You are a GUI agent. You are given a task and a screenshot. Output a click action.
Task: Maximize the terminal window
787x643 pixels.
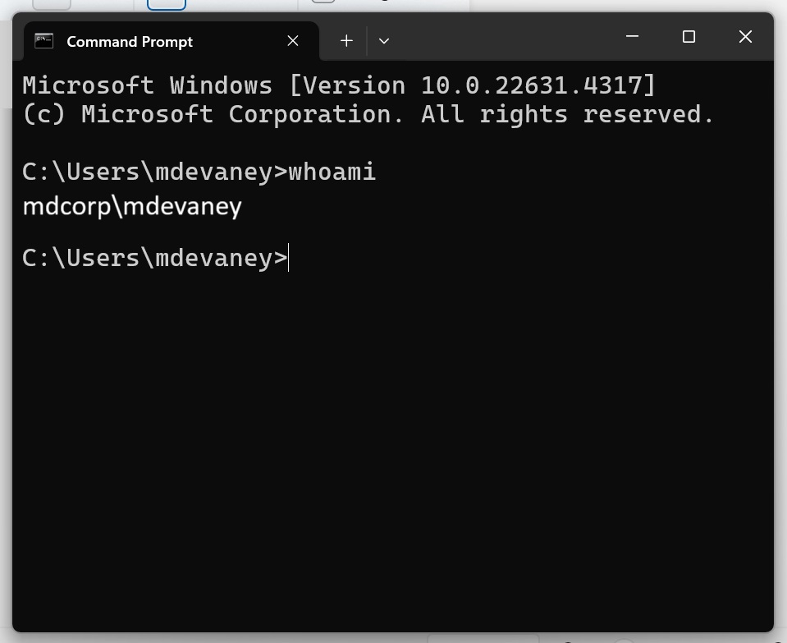pyautogui.click(x=689, y=37)
